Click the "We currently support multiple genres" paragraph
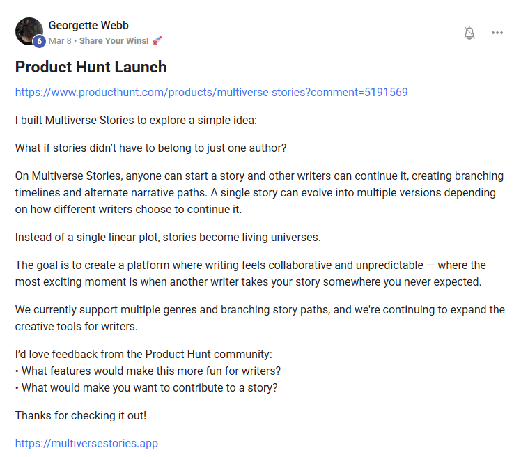This screenshot has height=457, width=521. point(260,318)
